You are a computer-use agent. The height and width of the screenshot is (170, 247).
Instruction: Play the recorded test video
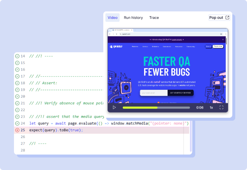(x=114, y=107)
